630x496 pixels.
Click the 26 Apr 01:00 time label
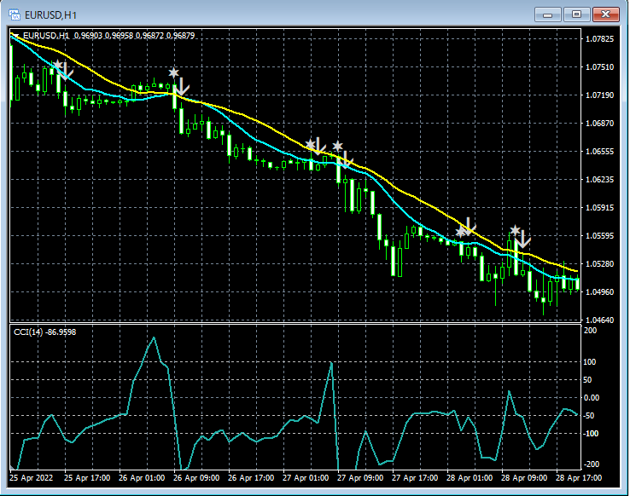coord(142,478)
